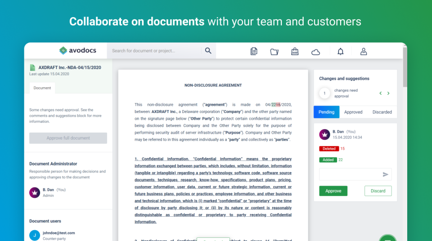Click the Document users heading
This screenshot has width=432, height=241.
click(x=45, y=221)
